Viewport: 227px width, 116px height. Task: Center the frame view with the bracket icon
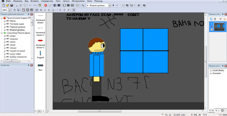74,10
